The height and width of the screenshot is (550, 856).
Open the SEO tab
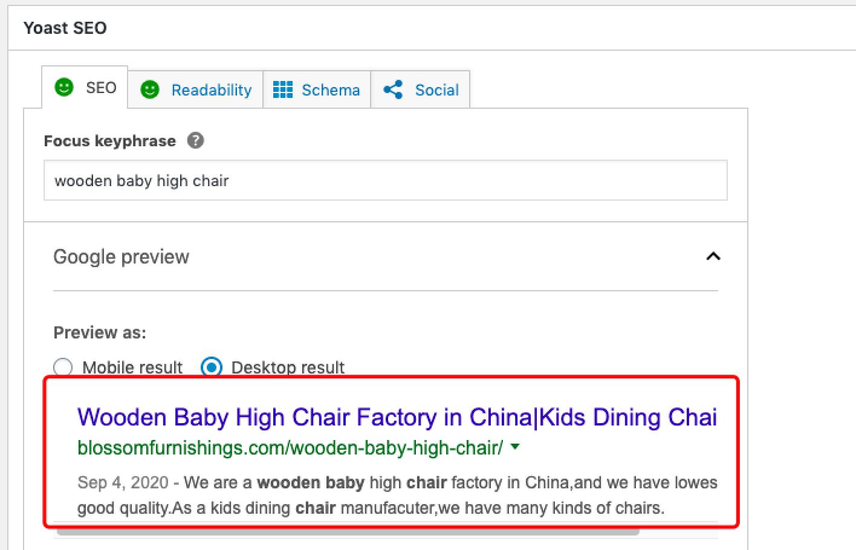pos(85,88)
